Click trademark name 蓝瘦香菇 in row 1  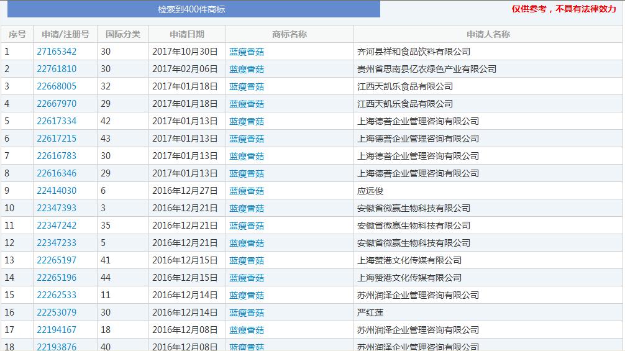coord(247,52)
